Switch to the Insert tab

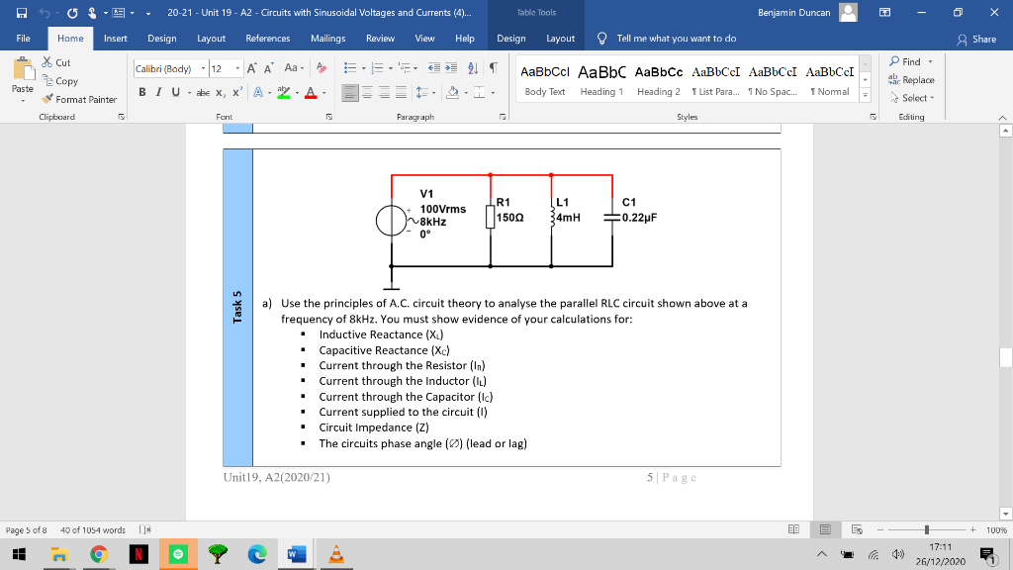point(115,39)
